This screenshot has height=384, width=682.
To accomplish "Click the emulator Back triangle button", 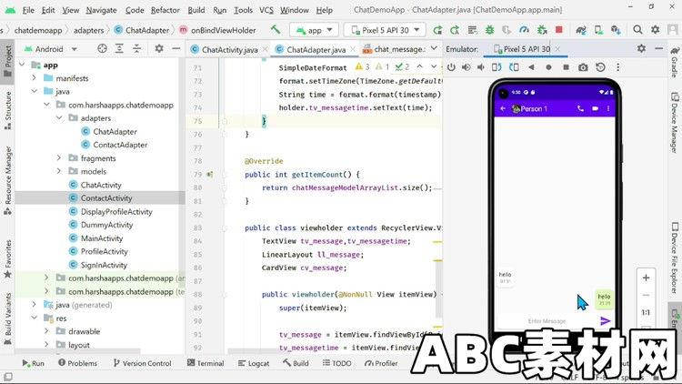I will coord(531,67).
